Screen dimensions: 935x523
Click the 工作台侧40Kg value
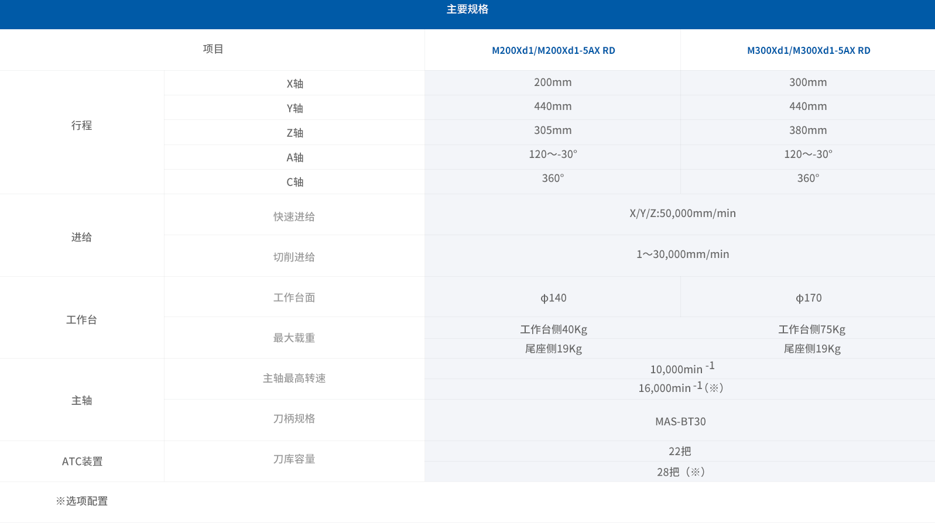(553, 329)
